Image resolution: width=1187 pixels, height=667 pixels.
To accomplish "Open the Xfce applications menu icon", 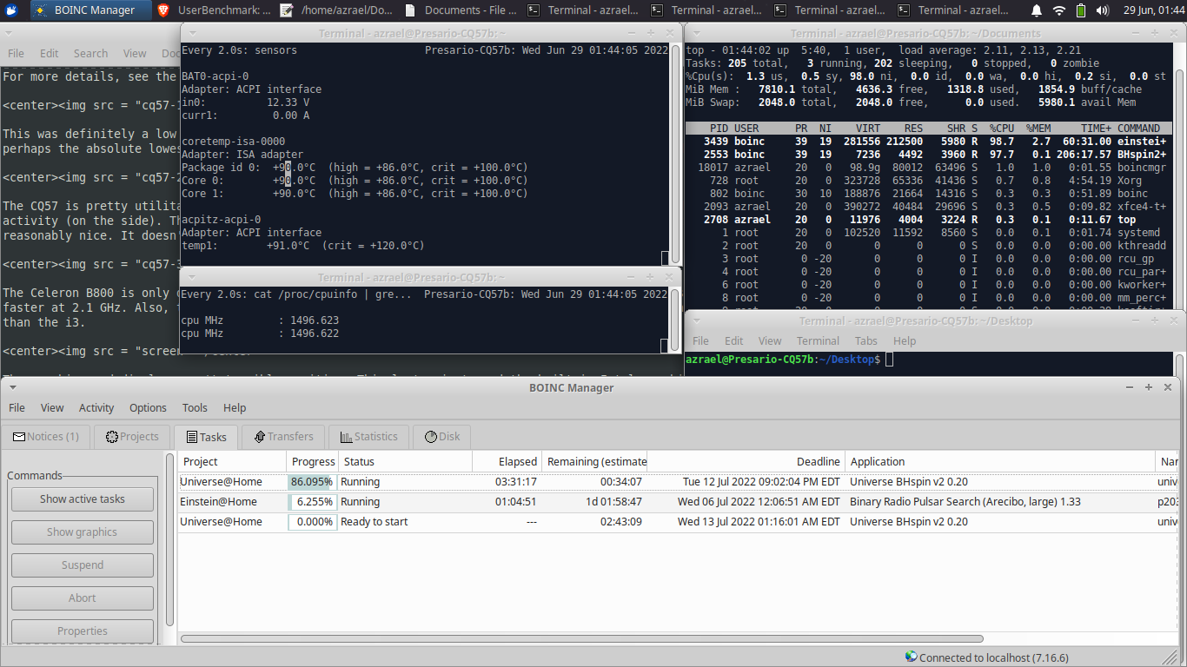I will coord(12,10).
